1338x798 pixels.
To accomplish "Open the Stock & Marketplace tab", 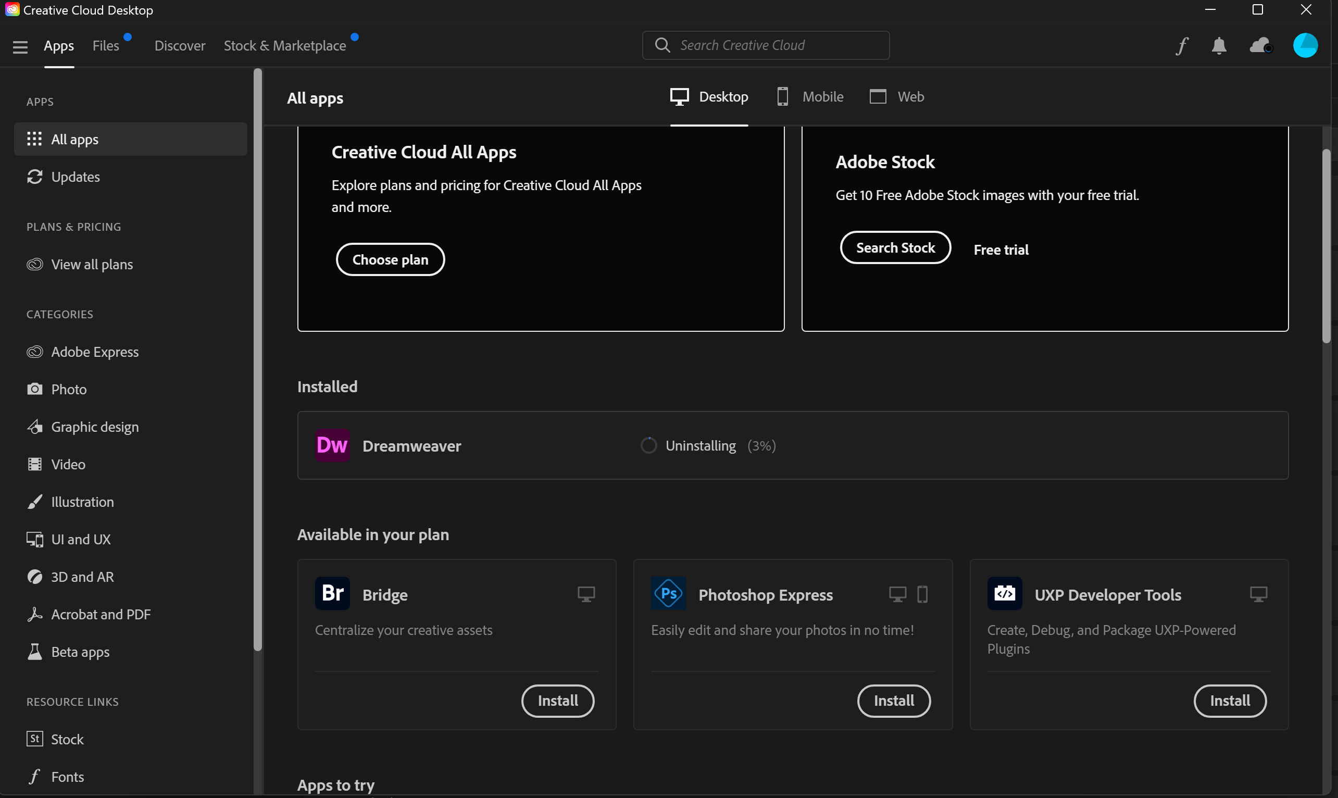I will click(x=285, y=46).
